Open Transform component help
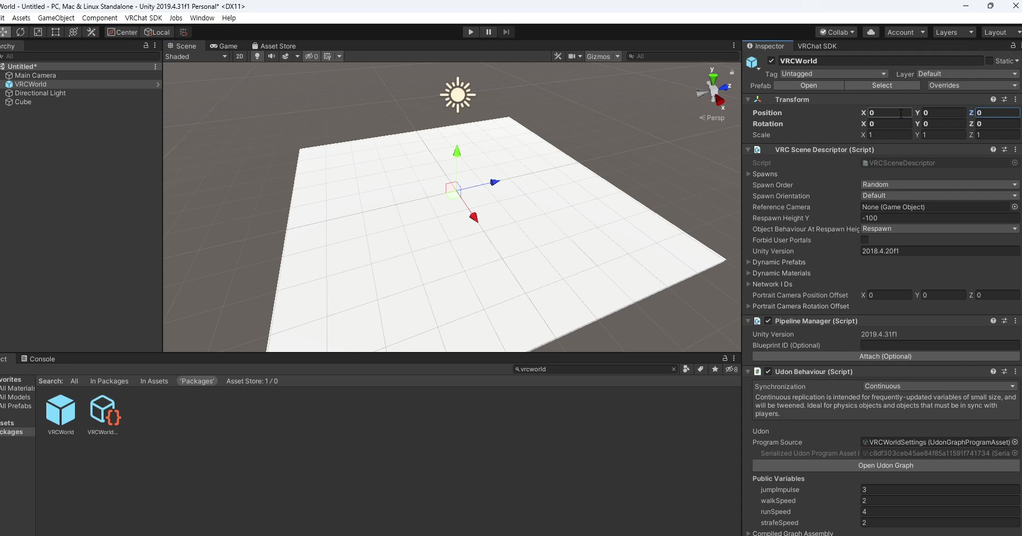 pos(993,99)
